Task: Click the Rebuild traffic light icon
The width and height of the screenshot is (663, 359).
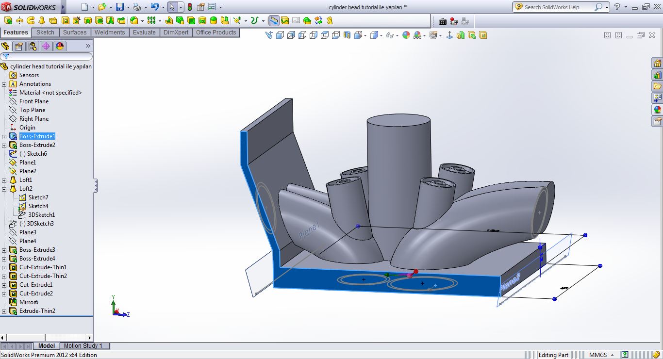Action: point(189,7)
